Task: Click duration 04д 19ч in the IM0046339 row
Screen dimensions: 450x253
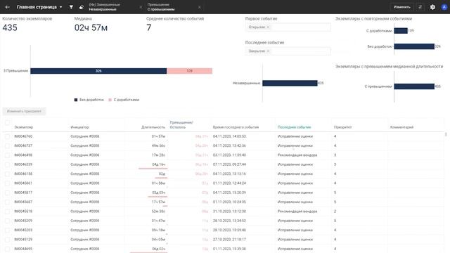Action: click(159, 164)
